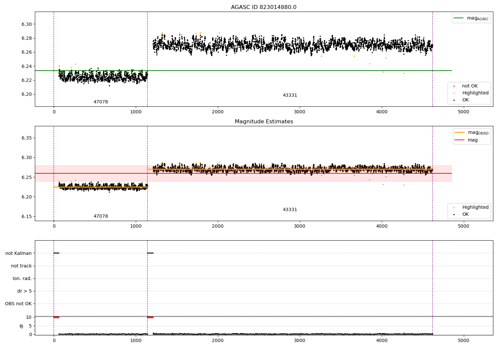Click the red dr markers at the second observation start
The width and height of the screenshot is (498, 348).
tap(150, 318)
